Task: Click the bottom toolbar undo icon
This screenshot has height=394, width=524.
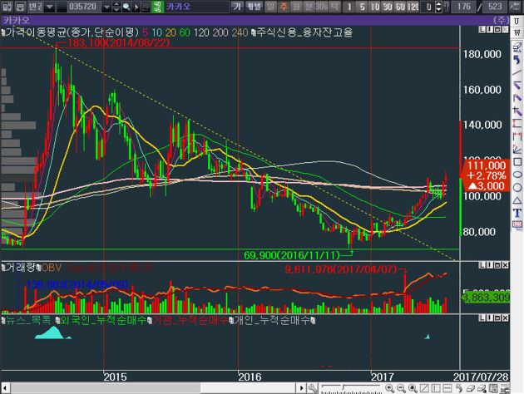Action: pos(459,388)
